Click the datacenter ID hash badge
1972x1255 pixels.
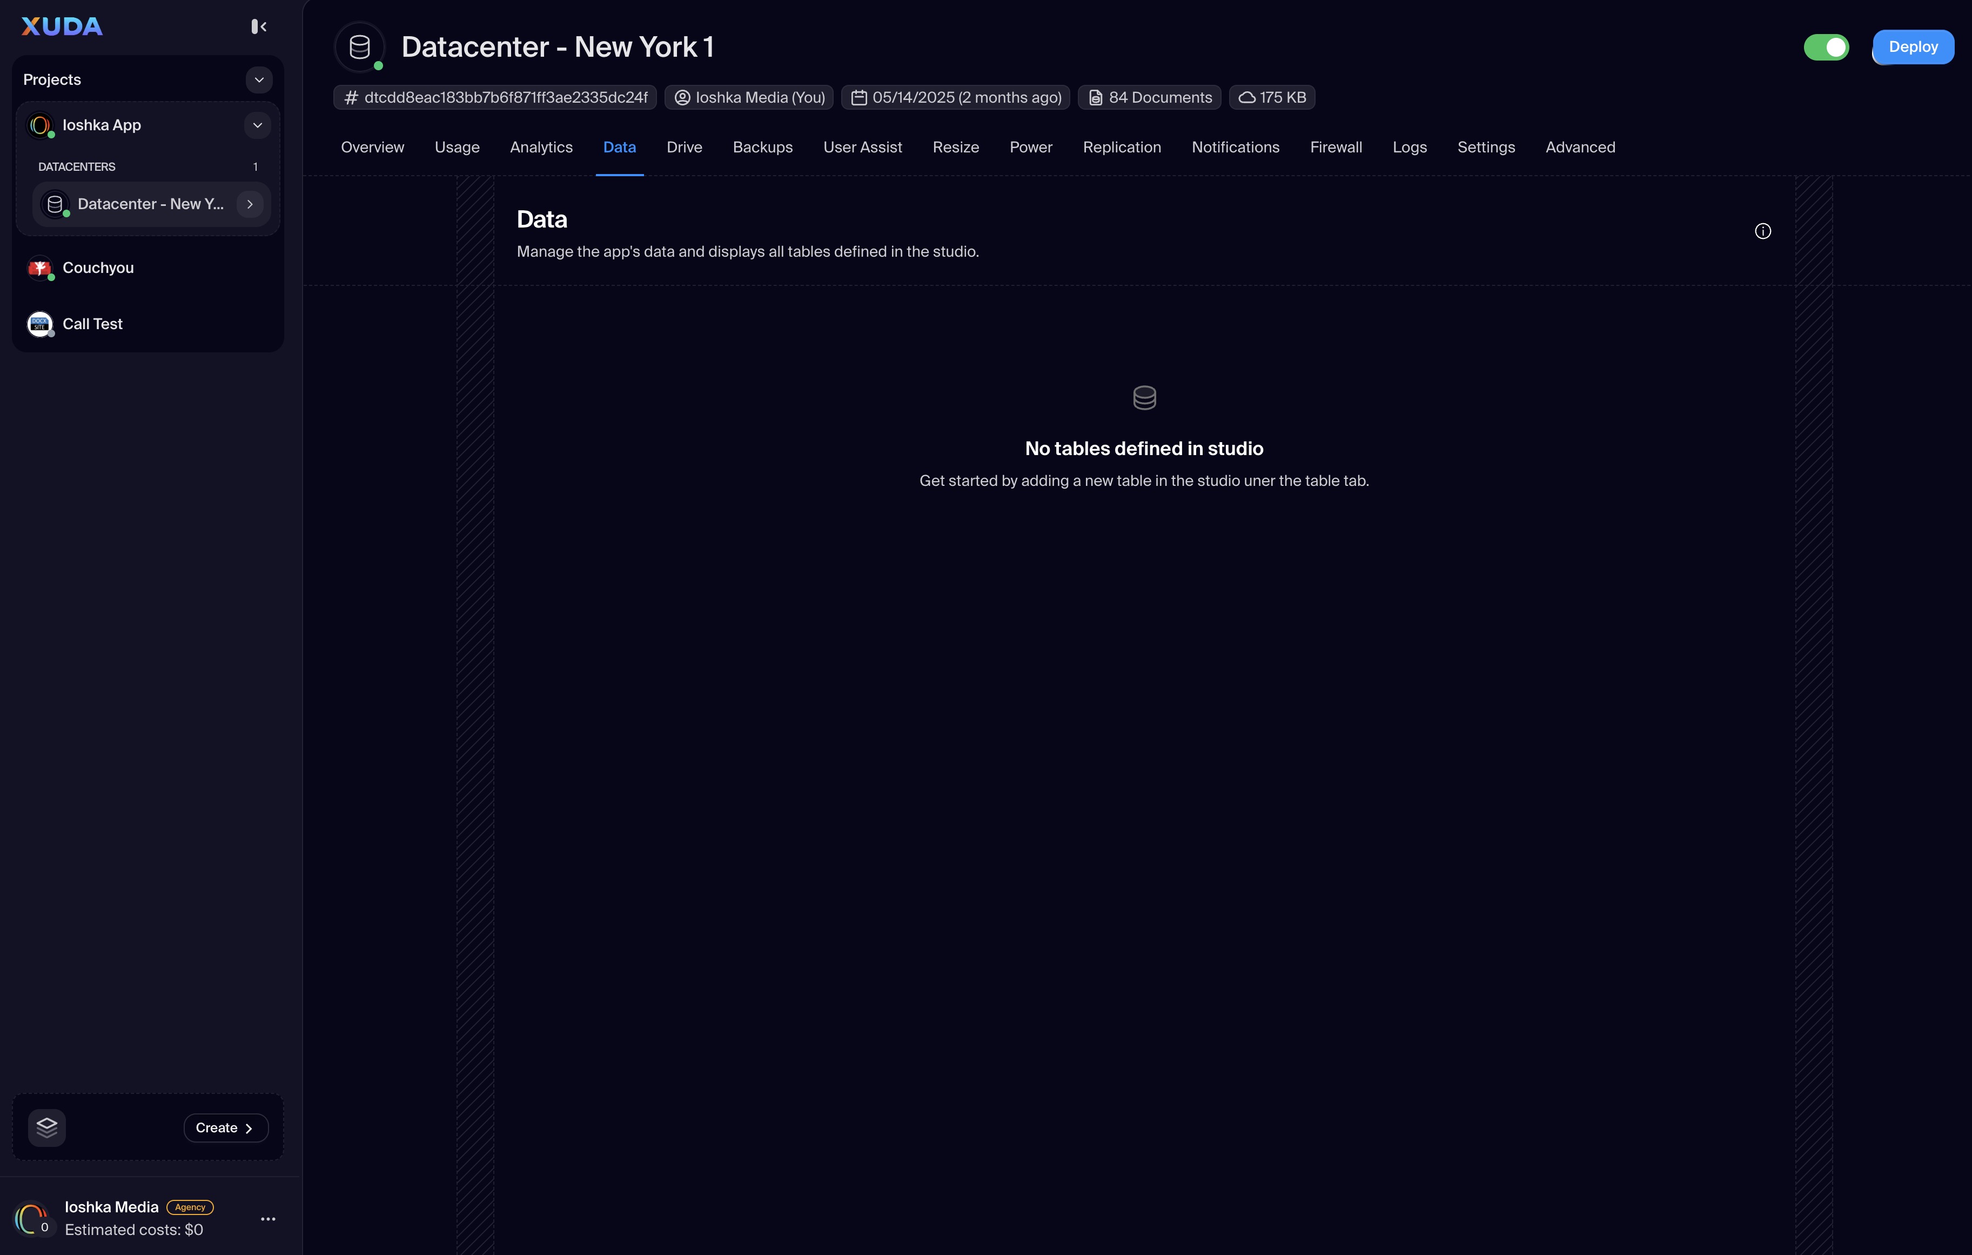495,97
